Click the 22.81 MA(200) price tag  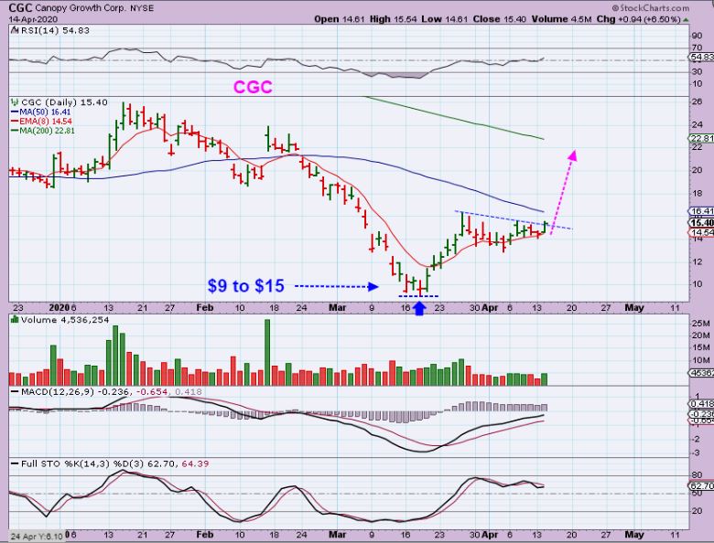(x=703, y=138)
